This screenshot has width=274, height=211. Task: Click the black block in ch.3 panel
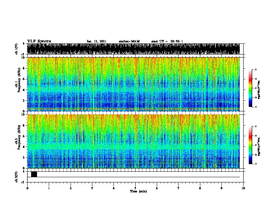[x=34, y=174]
